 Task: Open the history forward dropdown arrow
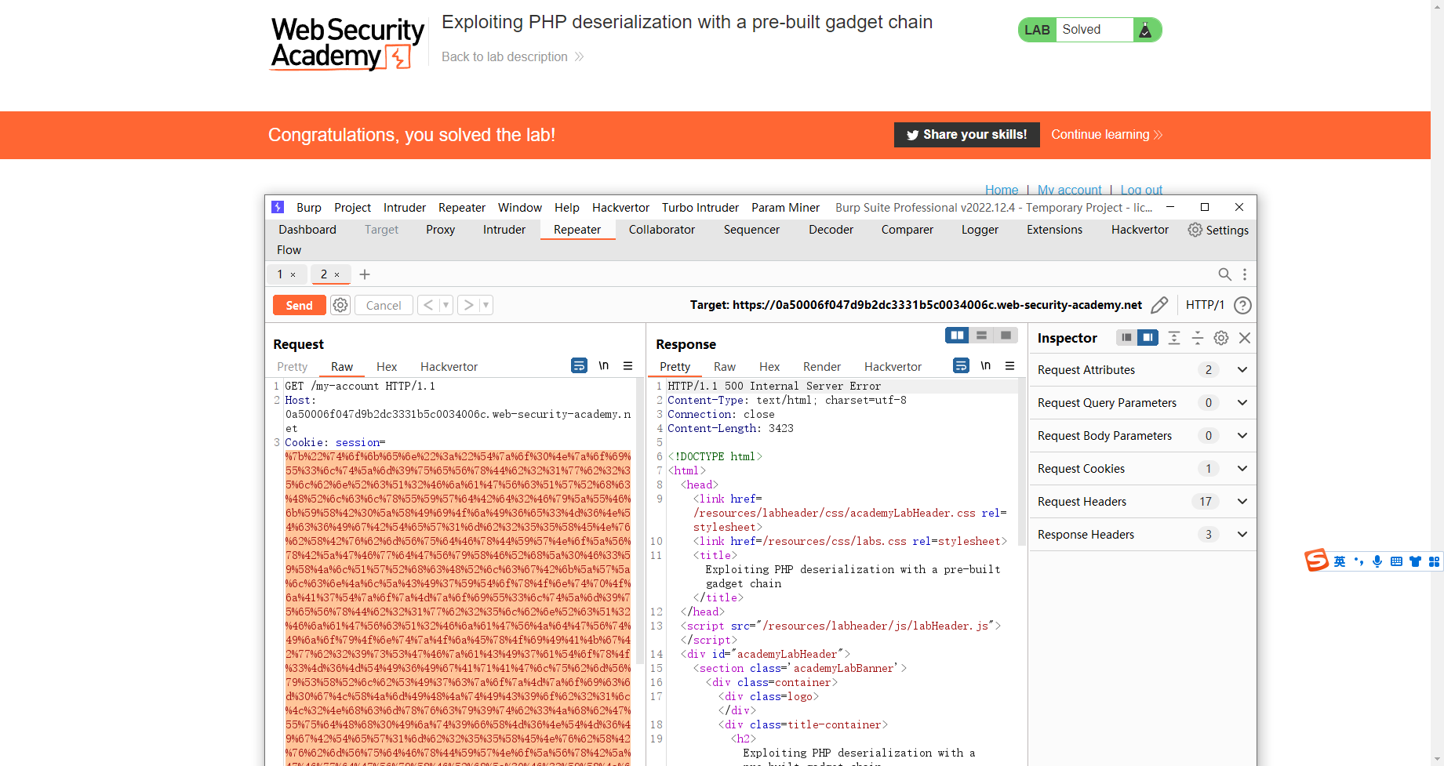click(486, 305)
